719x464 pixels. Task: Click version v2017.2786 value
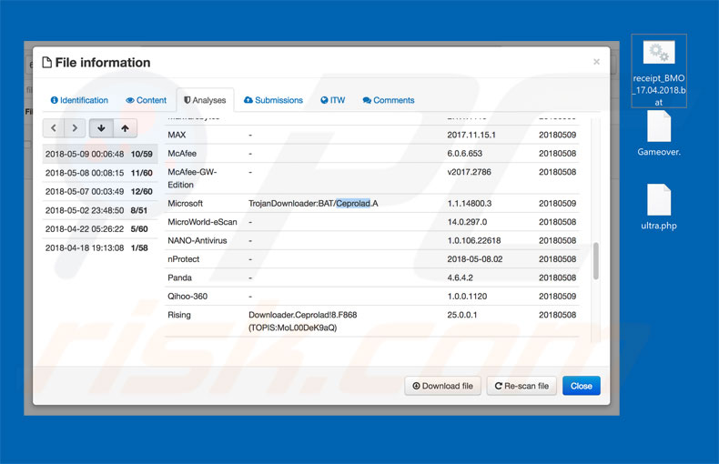[469, 172]
